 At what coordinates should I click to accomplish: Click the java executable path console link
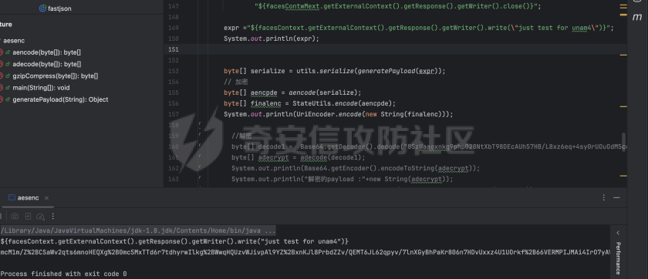[138, 230]
